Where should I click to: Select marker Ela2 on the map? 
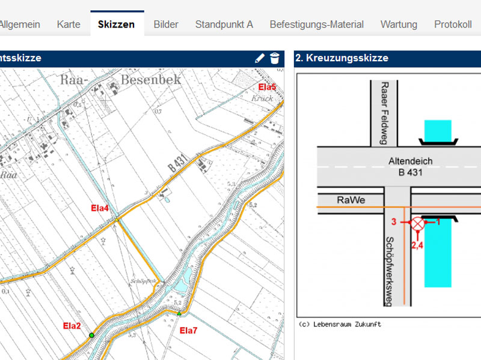coord(72,326)
